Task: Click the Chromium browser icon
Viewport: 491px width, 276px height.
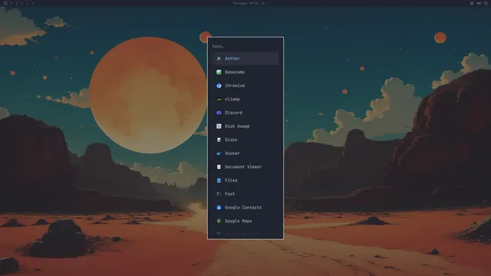Action: (x=219, y=85)
